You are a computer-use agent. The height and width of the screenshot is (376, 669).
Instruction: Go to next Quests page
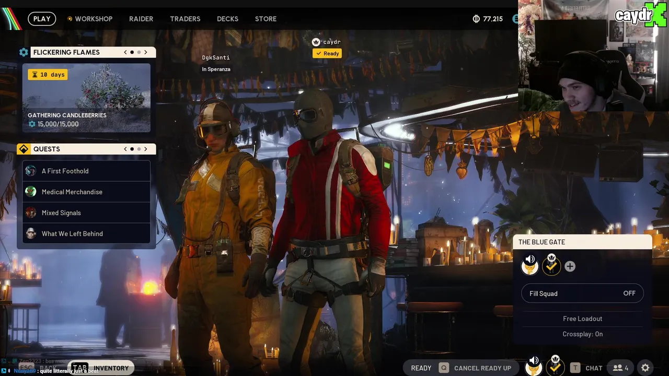click(146, 149)
